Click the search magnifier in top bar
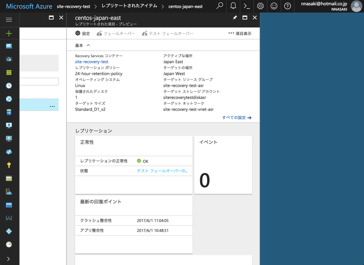 pyautogui.click(x=220, y=6)
